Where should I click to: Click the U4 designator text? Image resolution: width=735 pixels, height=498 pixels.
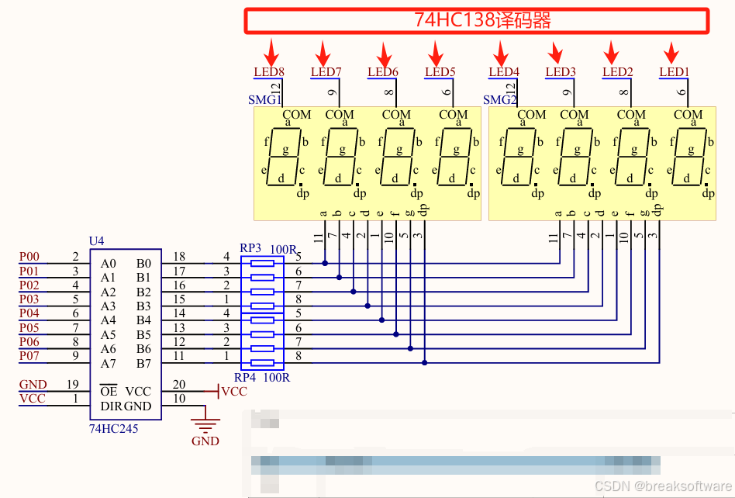(97, 241)
